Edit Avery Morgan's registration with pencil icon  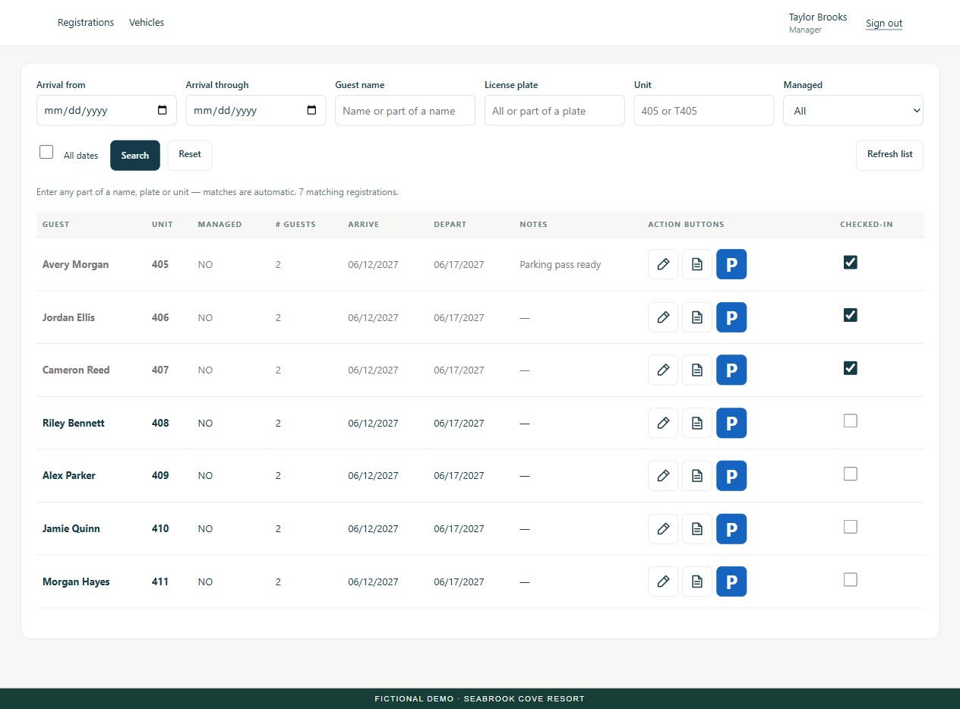point(663,264)
